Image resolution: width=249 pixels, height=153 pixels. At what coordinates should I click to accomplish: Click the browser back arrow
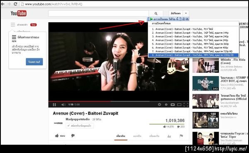[3, 4]
